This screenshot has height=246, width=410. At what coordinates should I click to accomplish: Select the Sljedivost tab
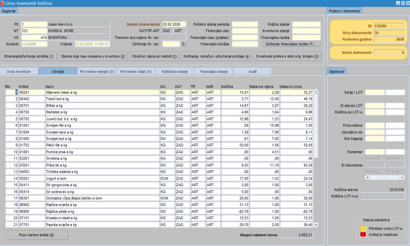click(x=336, y=71)
